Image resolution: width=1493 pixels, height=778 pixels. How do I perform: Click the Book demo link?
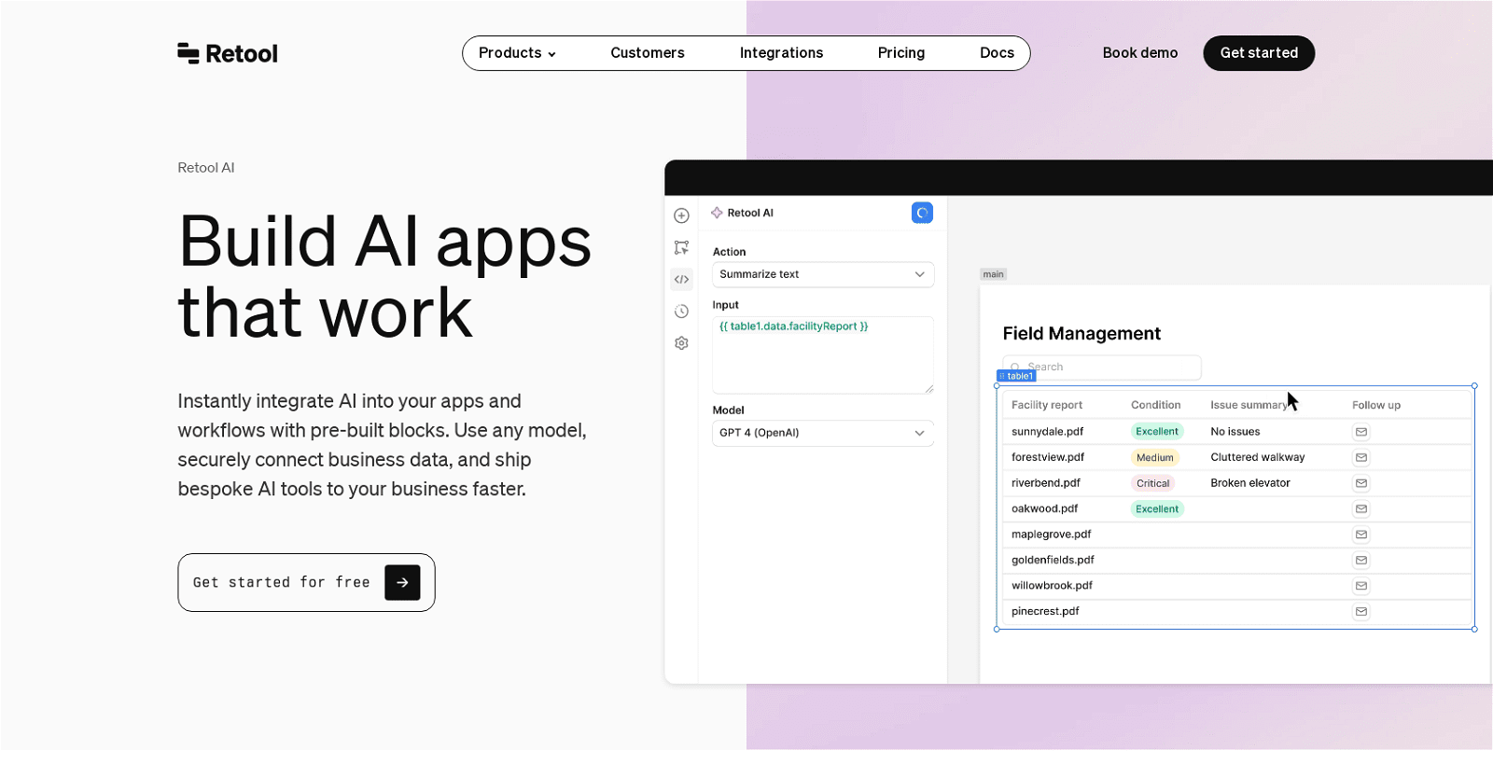point(1139,53)
